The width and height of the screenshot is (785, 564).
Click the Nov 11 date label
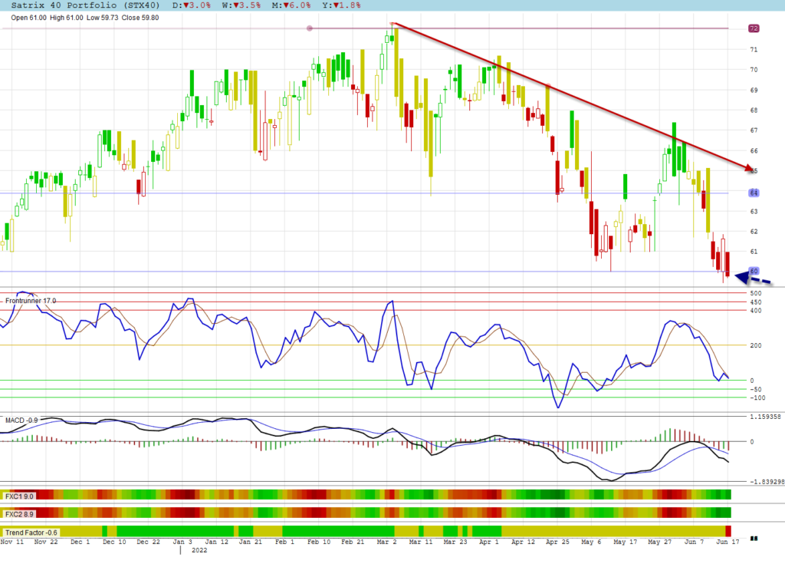(12, 542)
